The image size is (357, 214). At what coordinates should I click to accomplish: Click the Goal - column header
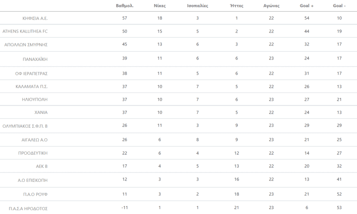(x=339, y=6)
